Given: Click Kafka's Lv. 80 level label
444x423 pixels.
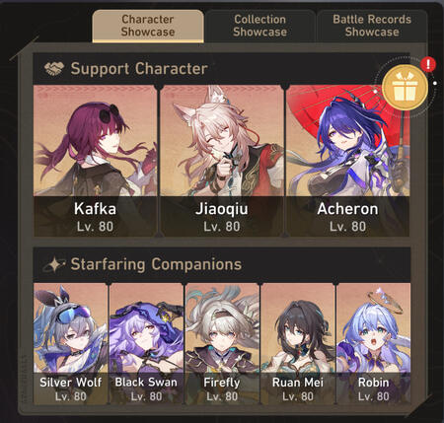Looking at the screenshot, I should tap(95, 227).
